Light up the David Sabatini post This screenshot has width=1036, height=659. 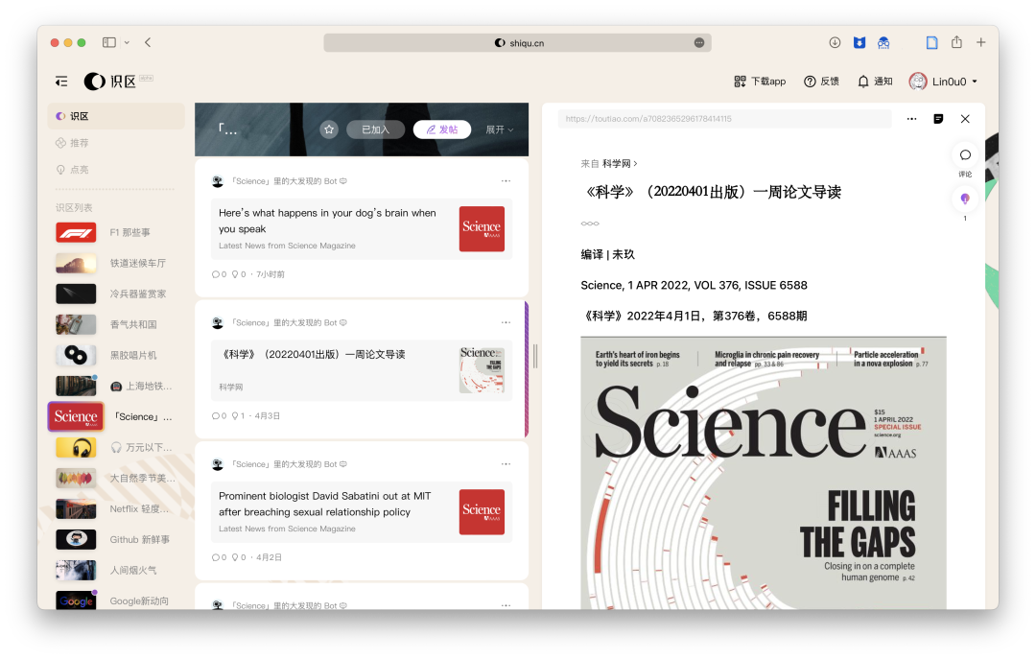coord(239,557)
